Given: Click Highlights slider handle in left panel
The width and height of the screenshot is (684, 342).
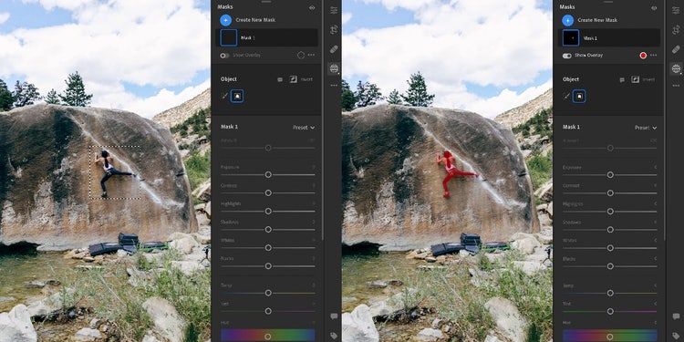Looking at the screenshot, I should pyautogui.click(x=268, y=212).
